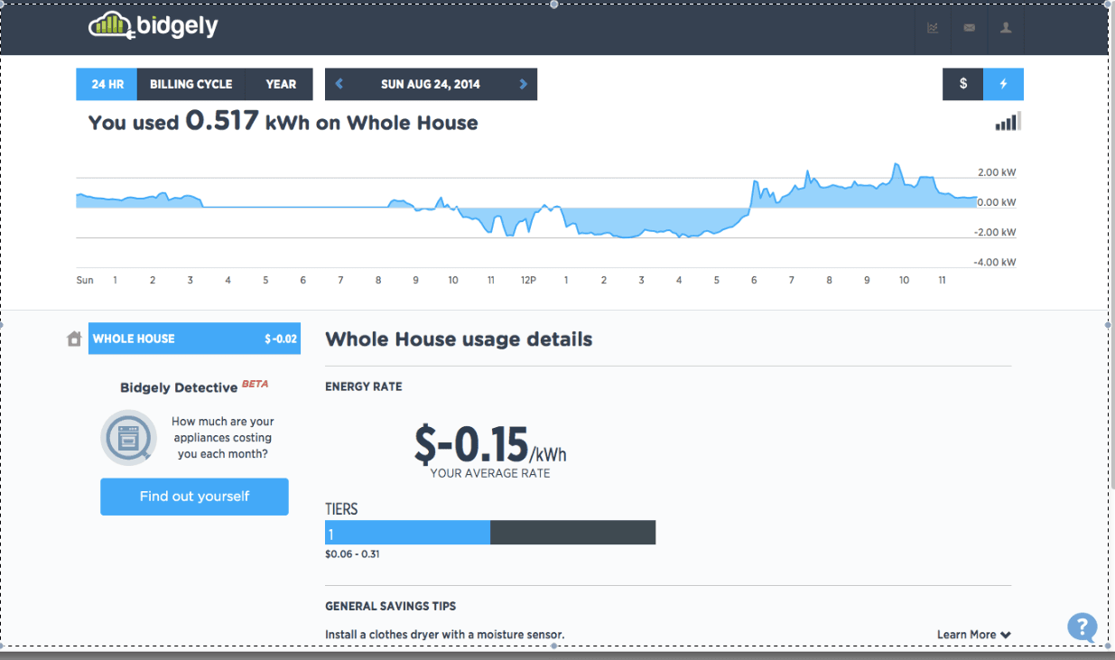Select the 24 HR tab
The width and height of the screenshot is (1115, 660).
pyautogui.click(x=107, y=84)
